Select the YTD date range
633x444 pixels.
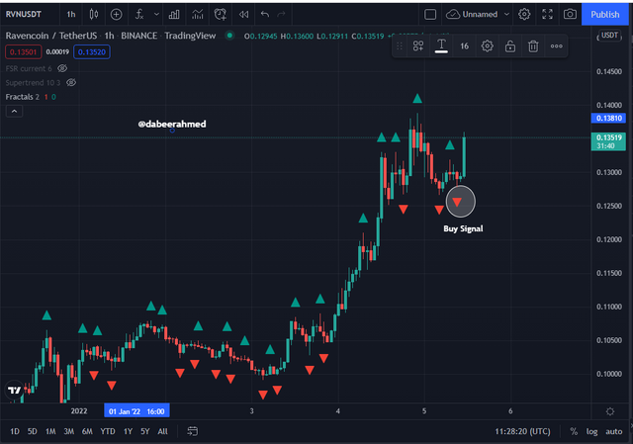point(108,431)
